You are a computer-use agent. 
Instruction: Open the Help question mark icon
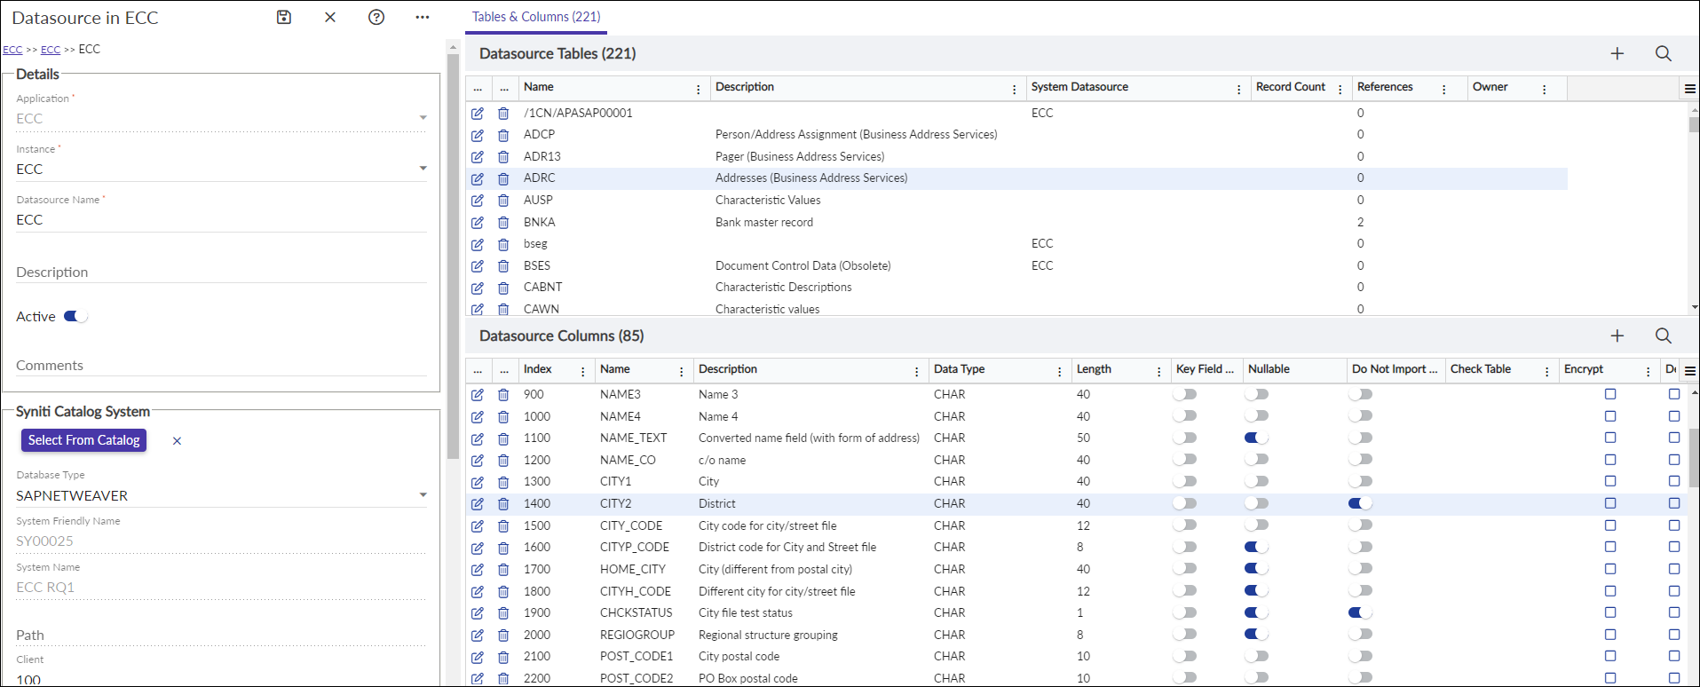(376, 17)
